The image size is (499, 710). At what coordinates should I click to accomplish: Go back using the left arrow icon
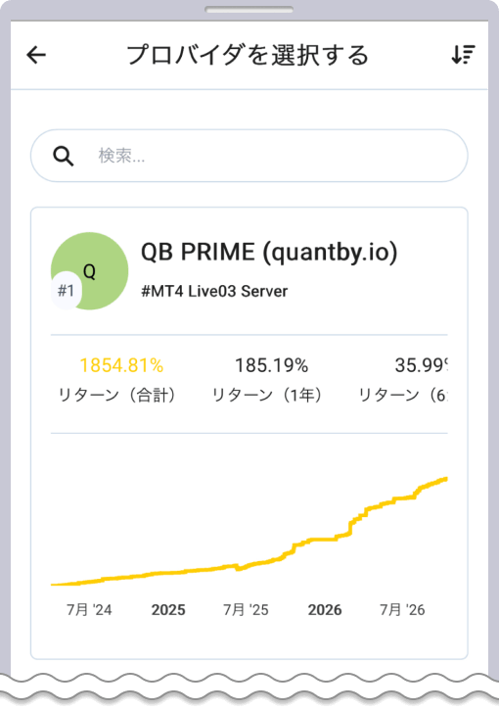[36, 55]
